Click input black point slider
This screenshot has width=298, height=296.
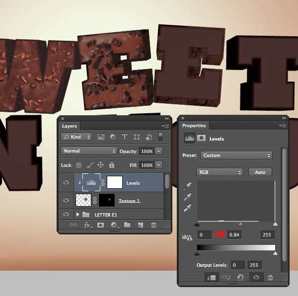[x=197, y=225]
